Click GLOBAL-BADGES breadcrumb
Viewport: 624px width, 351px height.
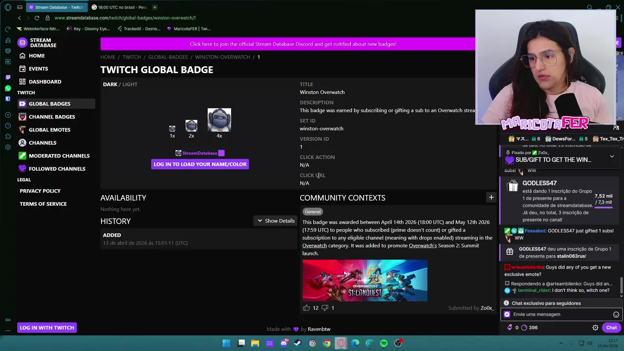click(x=168, y=57)
